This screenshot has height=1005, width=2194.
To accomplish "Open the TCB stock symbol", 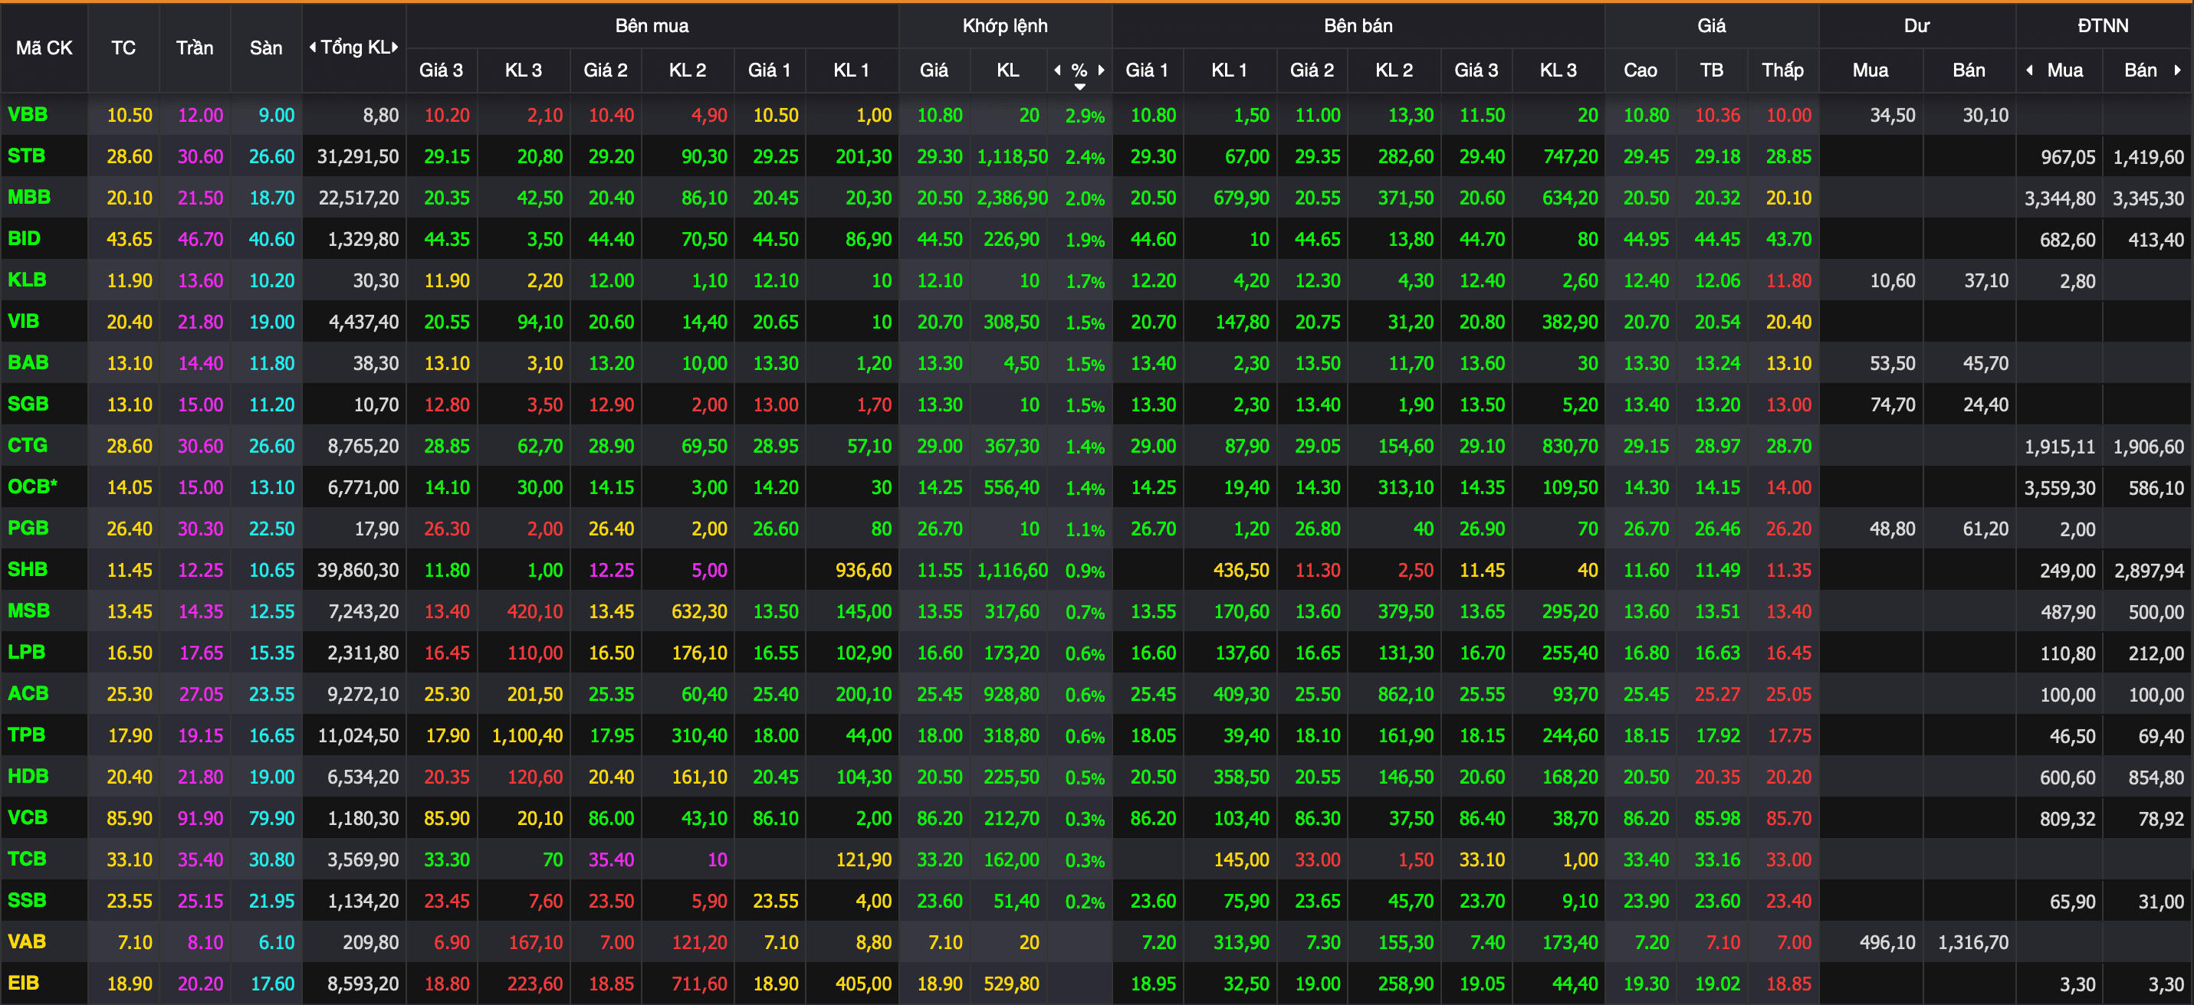I will click(26, 859).
